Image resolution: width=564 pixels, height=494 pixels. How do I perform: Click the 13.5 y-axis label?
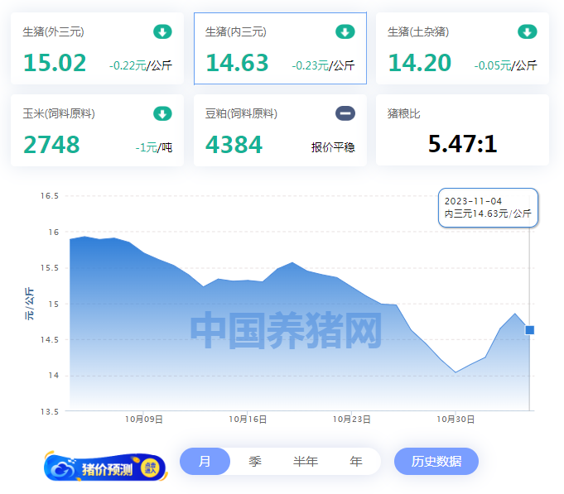coord(50,411)
